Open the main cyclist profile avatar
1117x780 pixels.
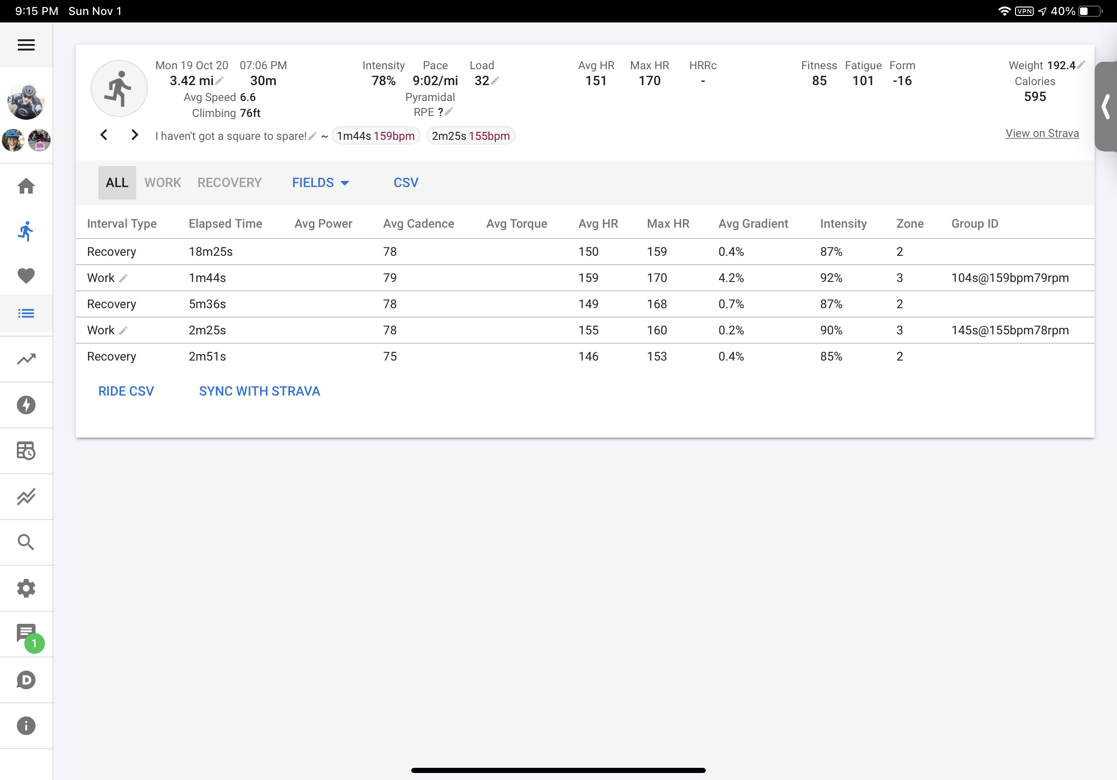pos(26,101)
